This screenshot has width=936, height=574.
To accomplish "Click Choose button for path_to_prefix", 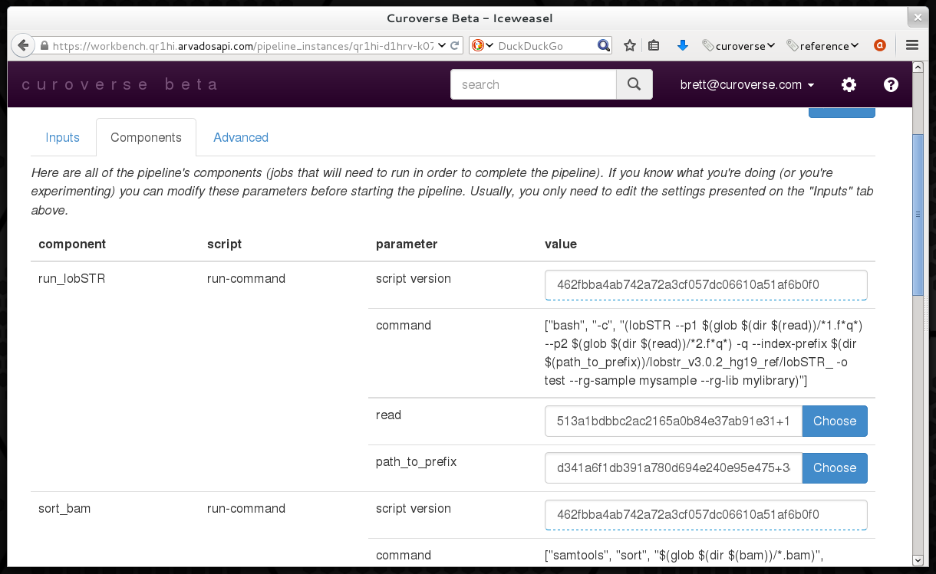I will [x=834, y=468].
